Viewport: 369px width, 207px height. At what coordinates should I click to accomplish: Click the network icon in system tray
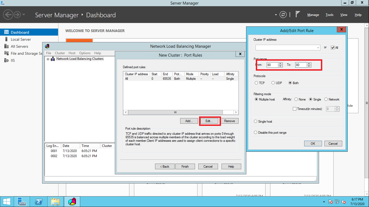click(x=337, y=202)
